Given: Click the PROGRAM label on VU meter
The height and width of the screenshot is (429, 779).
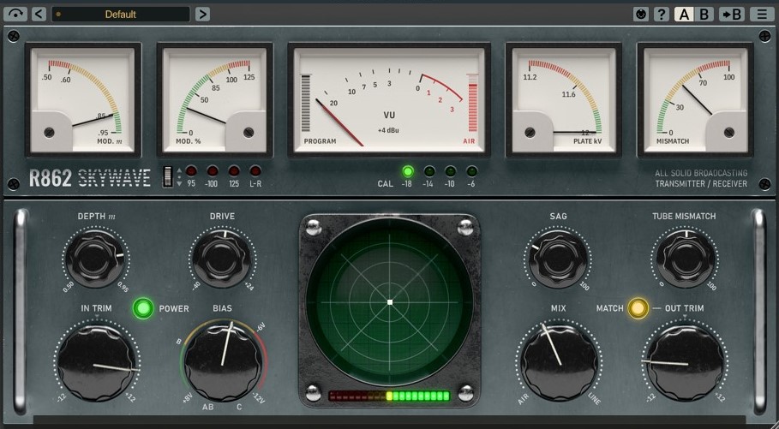Looking at the screenshot, I should click(320, 141).
